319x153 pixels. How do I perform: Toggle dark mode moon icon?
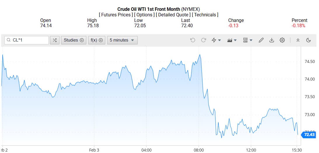308,40
